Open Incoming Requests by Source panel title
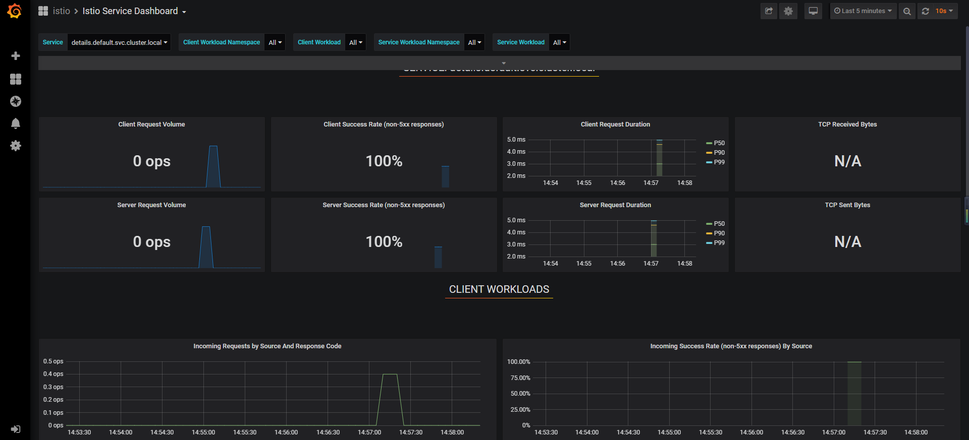 pyautogui.click(x=267, y=346)
